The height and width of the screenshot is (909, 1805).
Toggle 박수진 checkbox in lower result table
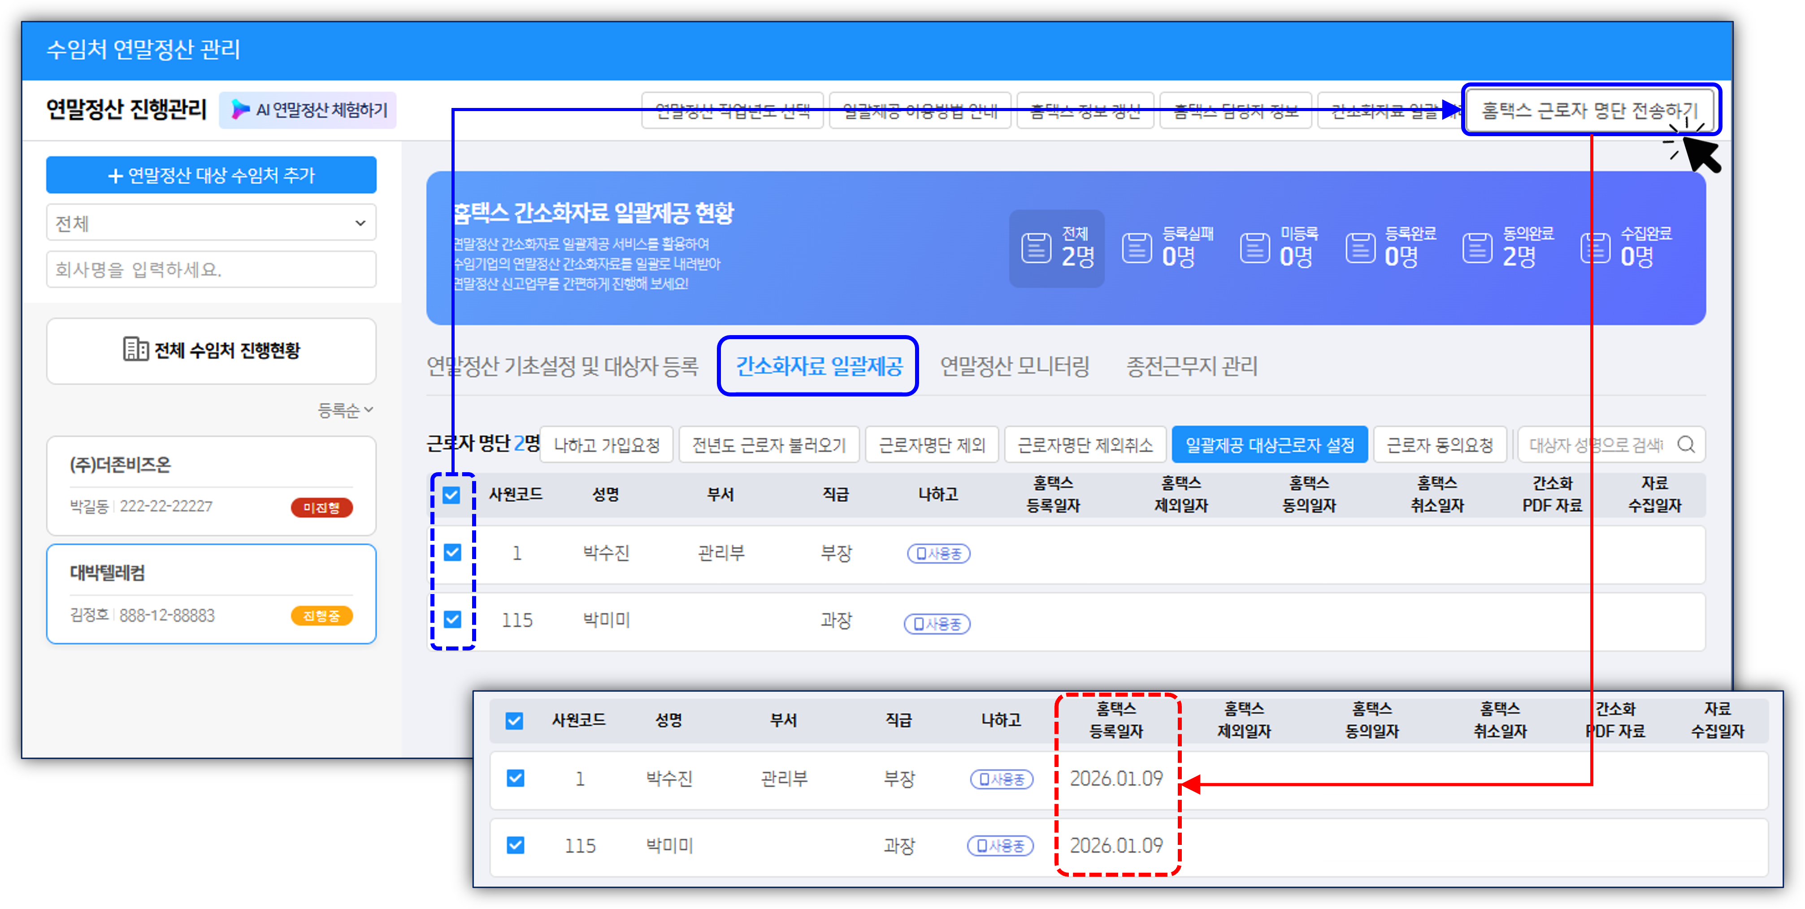tap(516, 778)
